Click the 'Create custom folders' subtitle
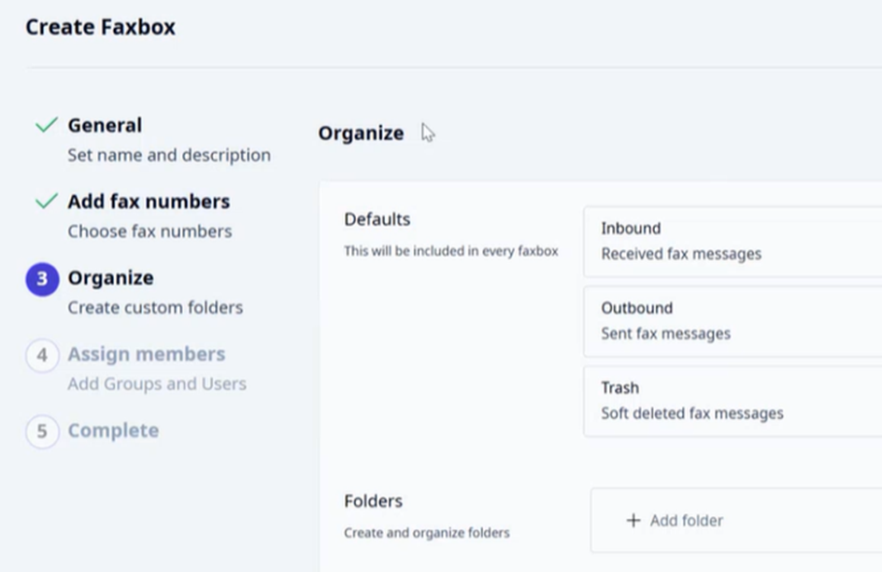The height and width of the screenshot is (572, 882). (x=155, y=308)
